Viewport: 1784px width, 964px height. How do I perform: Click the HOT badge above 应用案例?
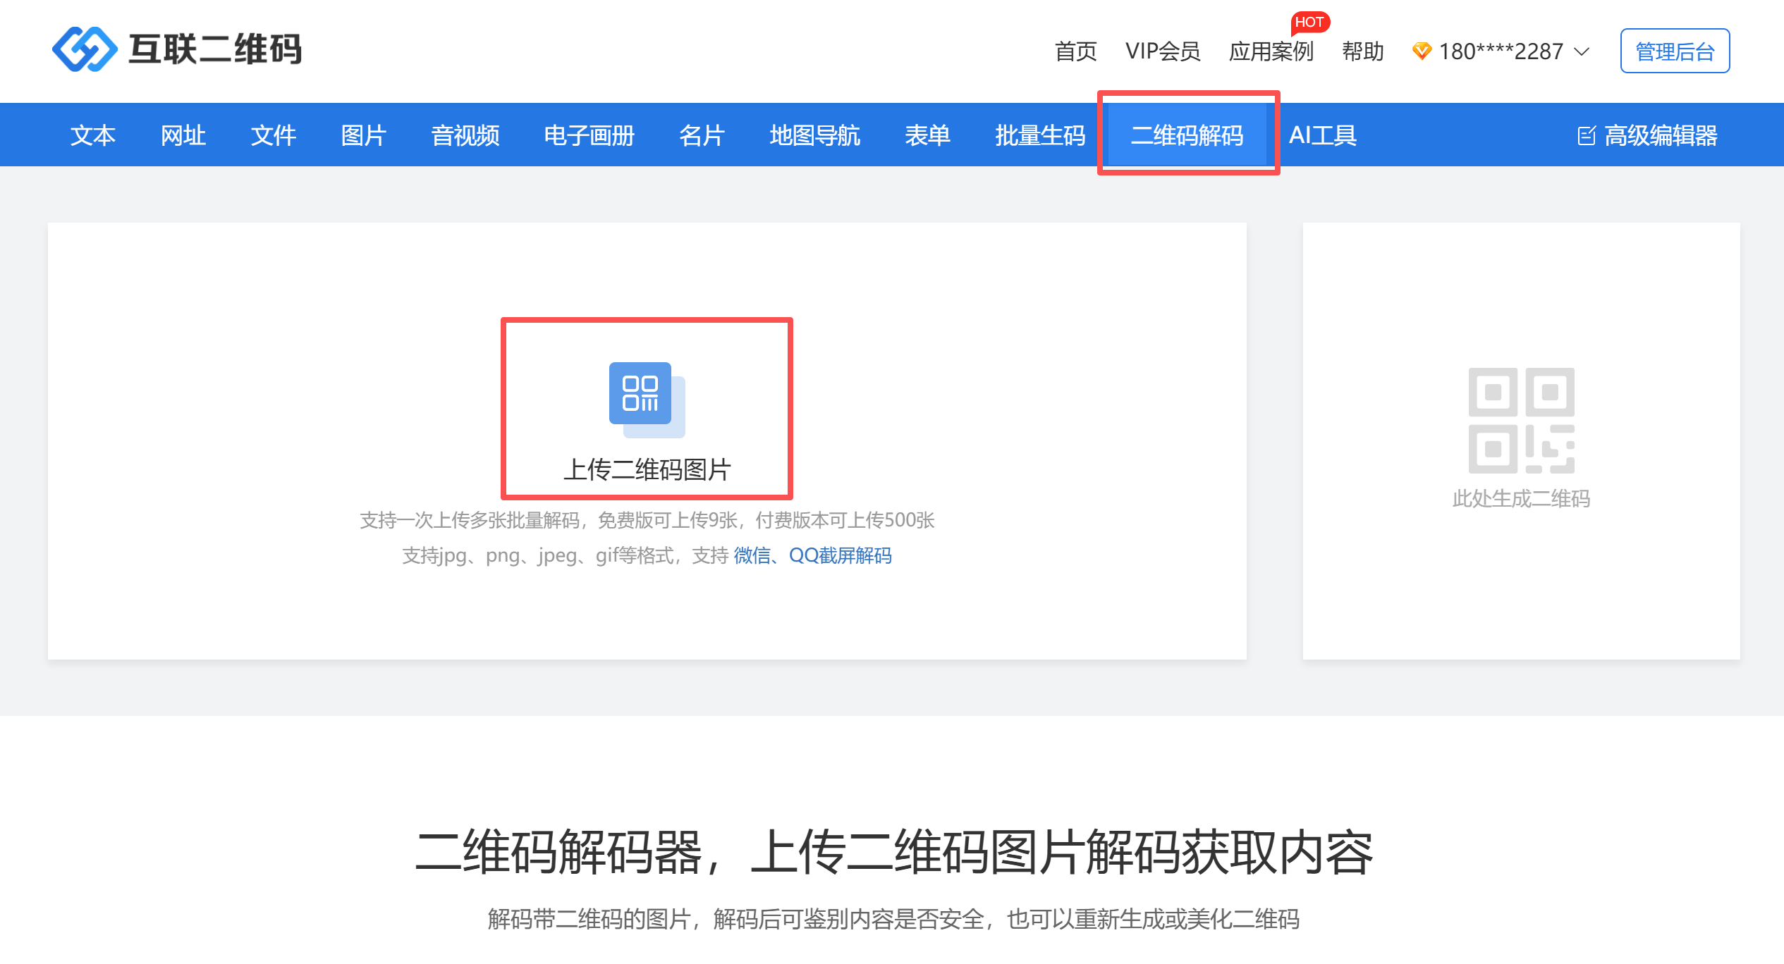point(1309,22)
